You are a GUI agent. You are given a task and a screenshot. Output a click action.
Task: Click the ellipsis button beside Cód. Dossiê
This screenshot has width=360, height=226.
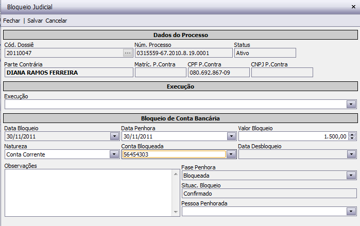pos(128,53)
